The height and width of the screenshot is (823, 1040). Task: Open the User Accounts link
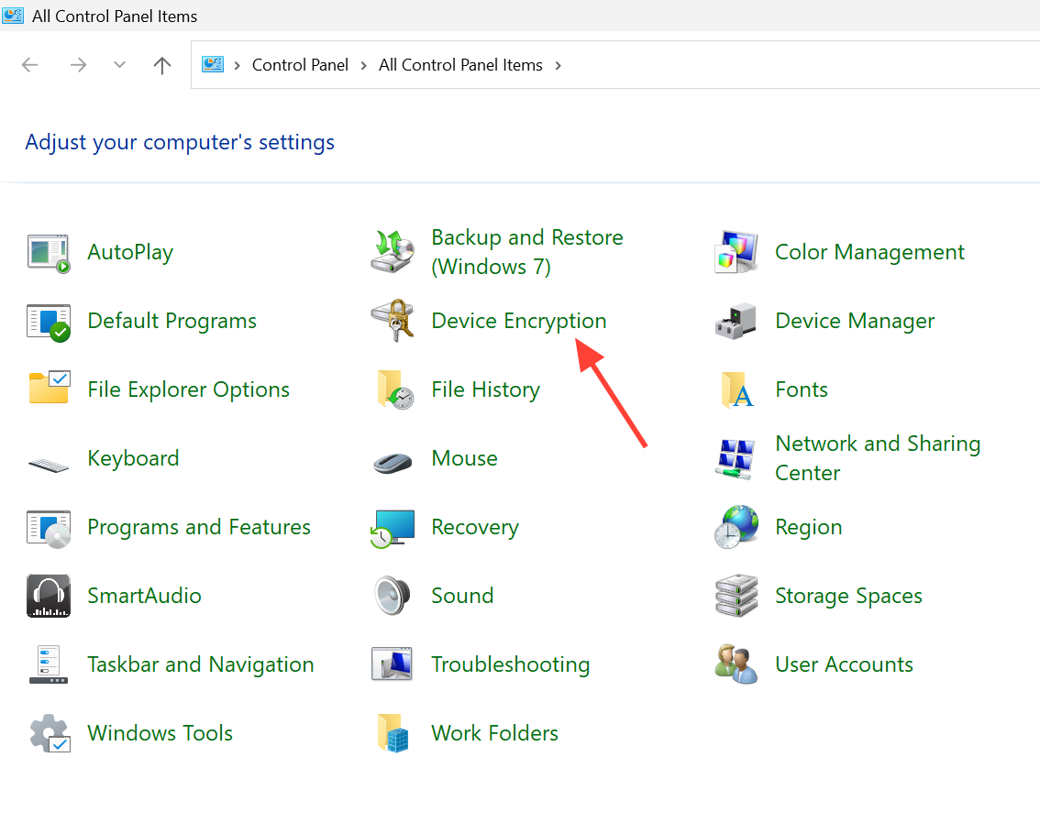click(845, 664)
